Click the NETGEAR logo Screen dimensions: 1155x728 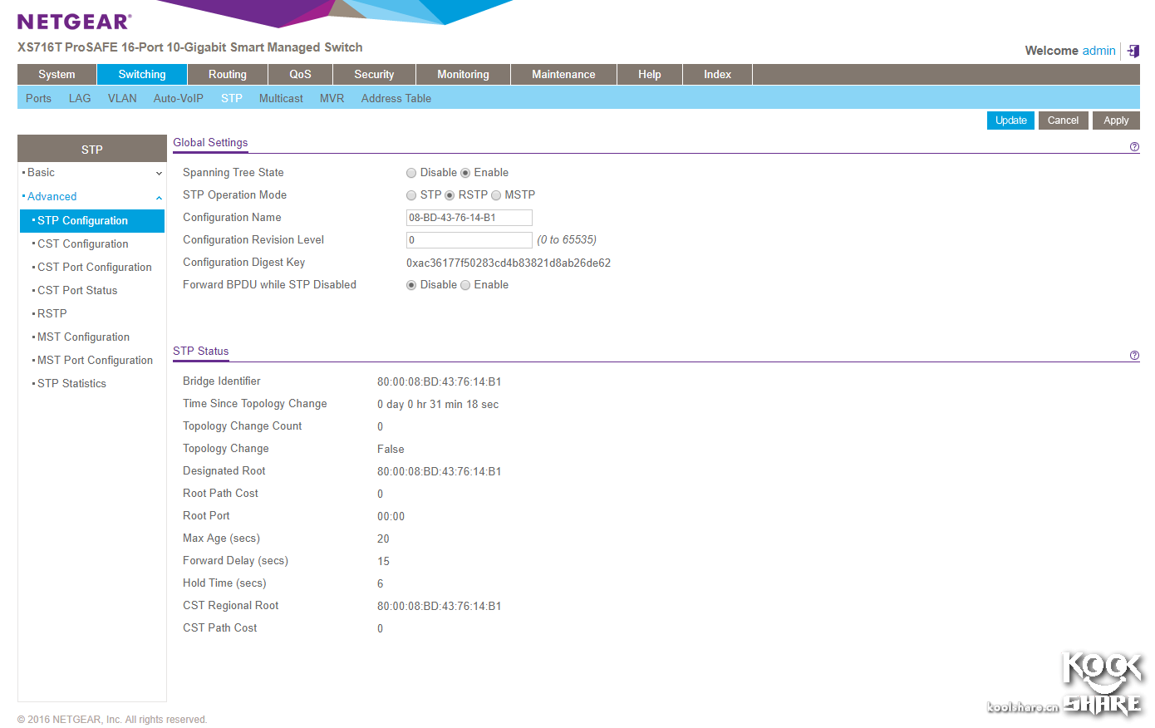pos(74,22)
